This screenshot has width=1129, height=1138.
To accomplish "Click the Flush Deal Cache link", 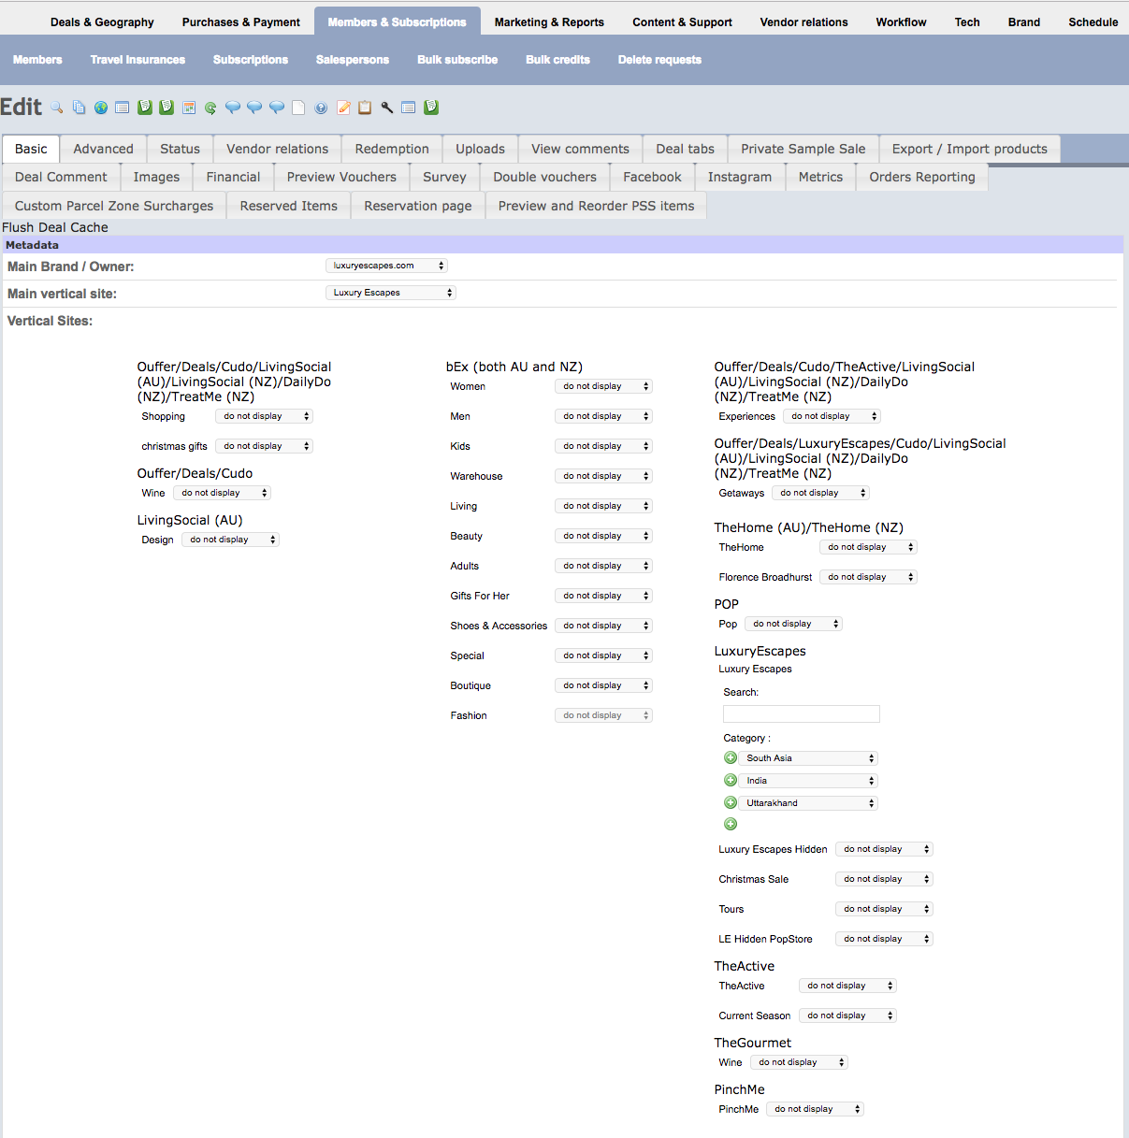I will tap(55, 227).
